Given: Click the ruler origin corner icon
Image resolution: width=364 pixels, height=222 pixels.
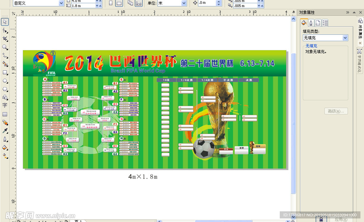Looking at the screenshot, I should point(13,13).
